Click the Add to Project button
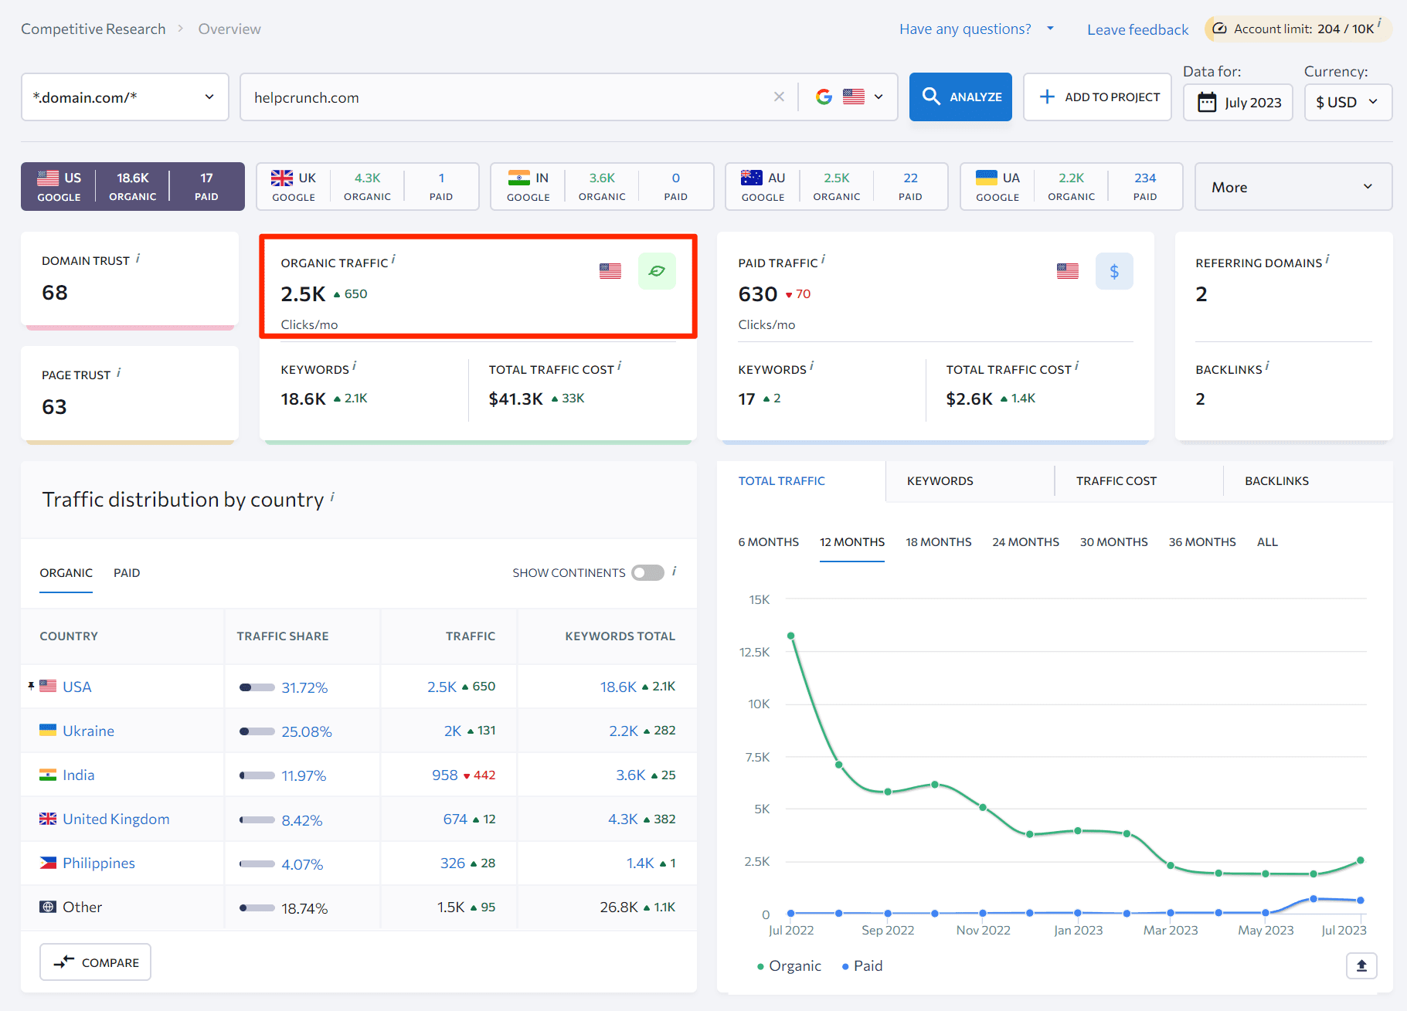This screenshot has width=1407, height=1011. [1097, 97]
